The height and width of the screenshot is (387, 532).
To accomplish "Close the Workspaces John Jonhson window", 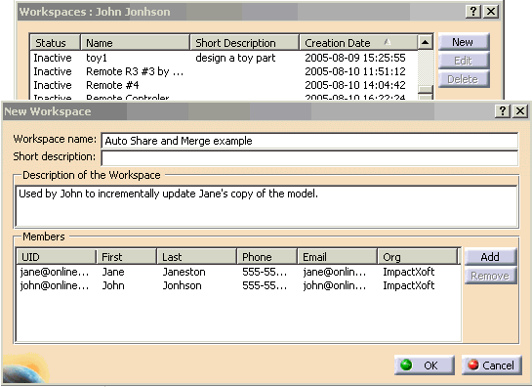I will click(x=491, y=12).
